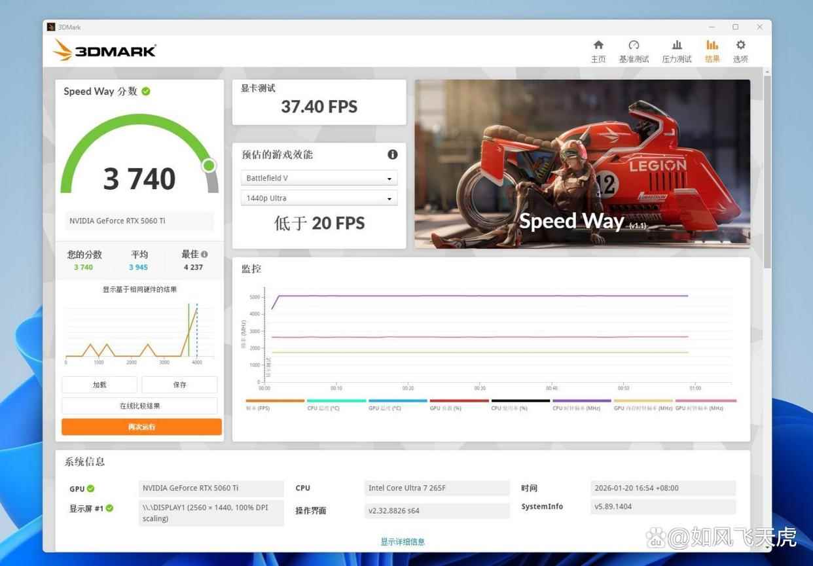Screen dimensions: 813x566
Task: Click the green Speed Way score checkmark
Action: tap(146, 91)
